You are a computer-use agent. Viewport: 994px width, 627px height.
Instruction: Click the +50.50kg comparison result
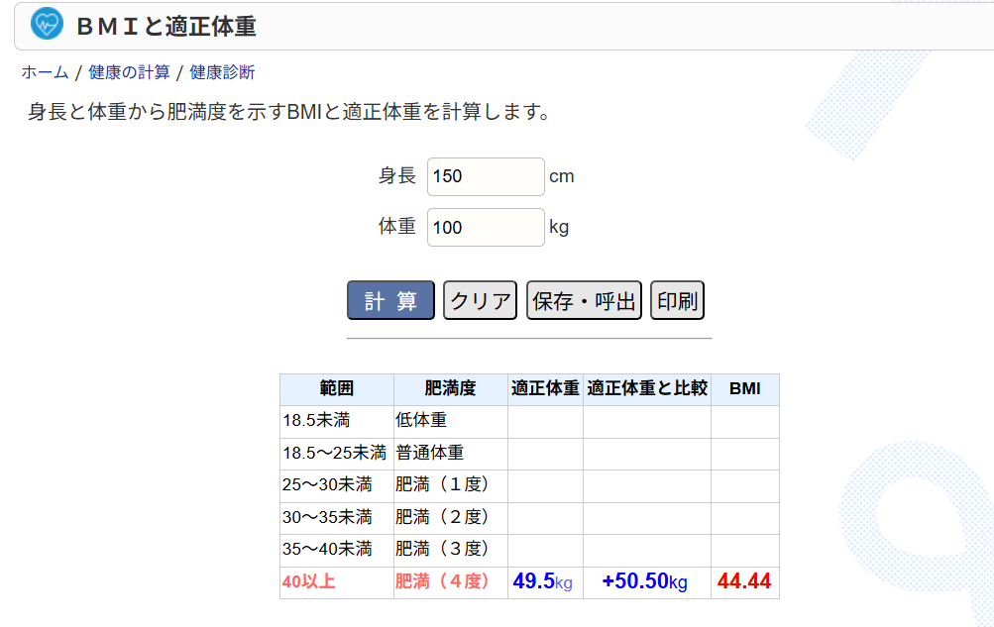tap(645, 581)
